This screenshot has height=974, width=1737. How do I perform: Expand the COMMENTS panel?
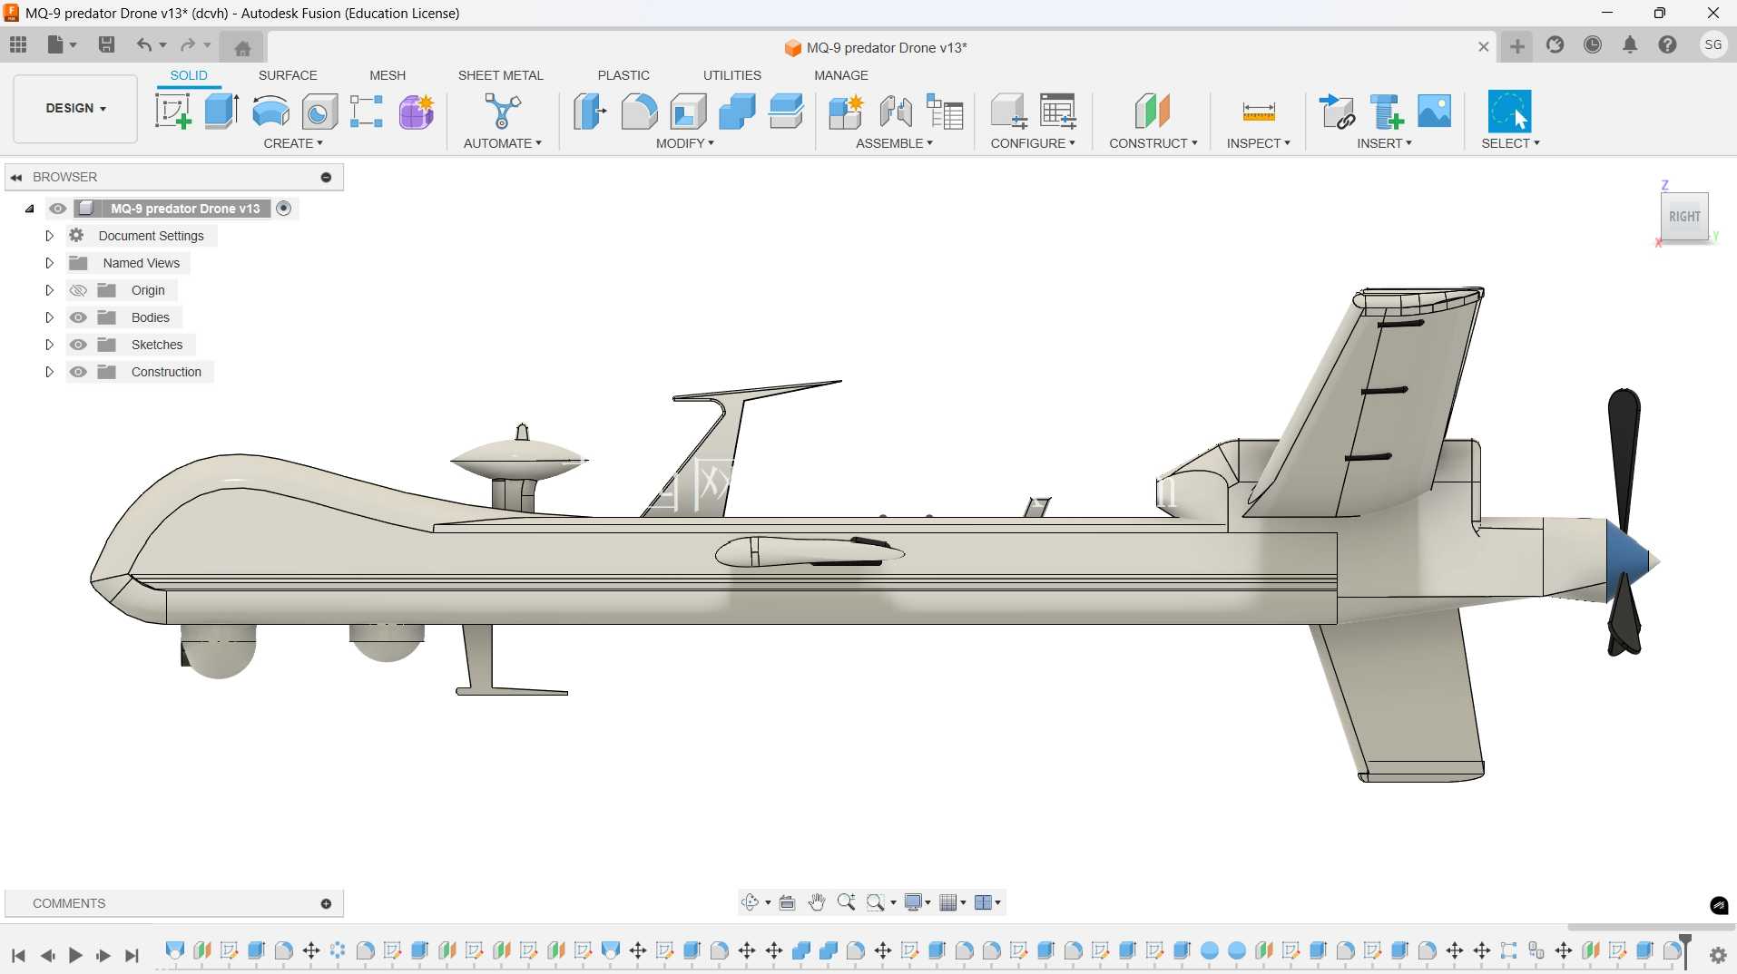(x=326, y=903)
